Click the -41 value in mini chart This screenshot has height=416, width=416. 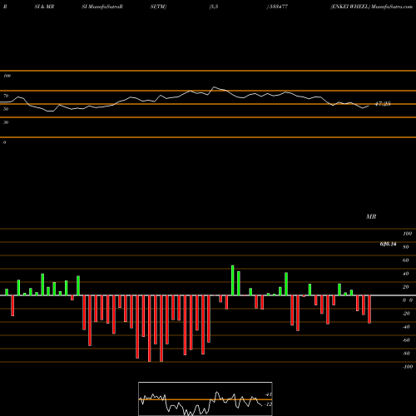[x=268, y=394]
